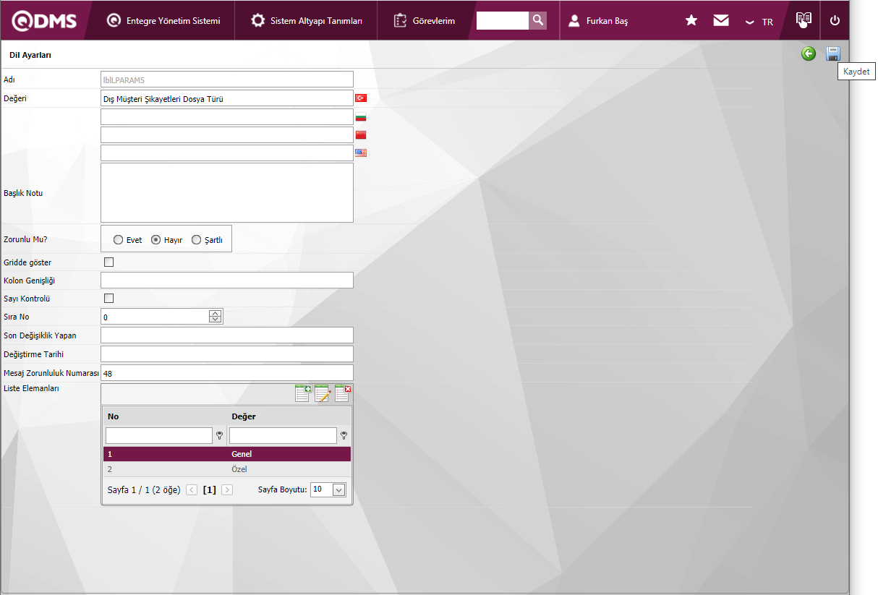878x595 pixels.
Task: Click the US flag icon
Action: tap(361, 153)
